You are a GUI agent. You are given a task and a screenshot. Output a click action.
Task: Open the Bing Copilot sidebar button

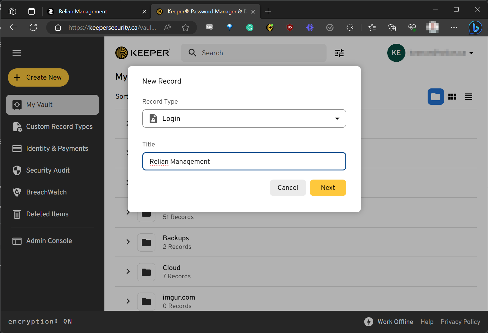click(475, 28)
